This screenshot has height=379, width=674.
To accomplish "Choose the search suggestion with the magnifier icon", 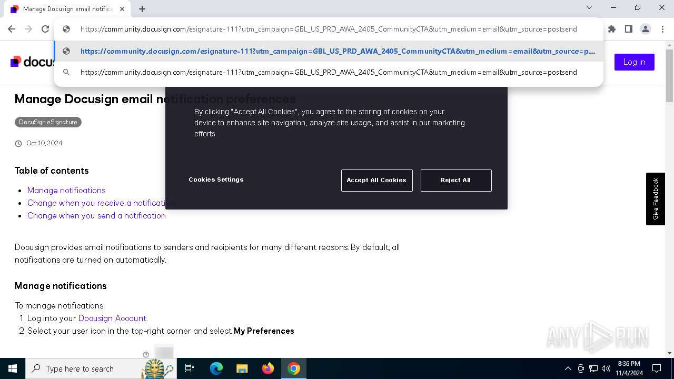I will click(x=329, y=72).
